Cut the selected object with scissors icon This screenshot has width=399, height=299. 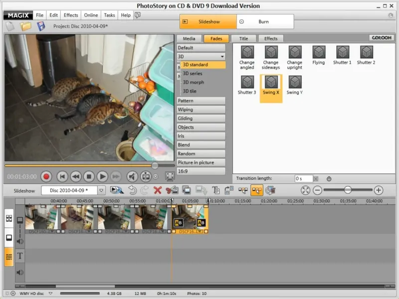tap(172, 190)
